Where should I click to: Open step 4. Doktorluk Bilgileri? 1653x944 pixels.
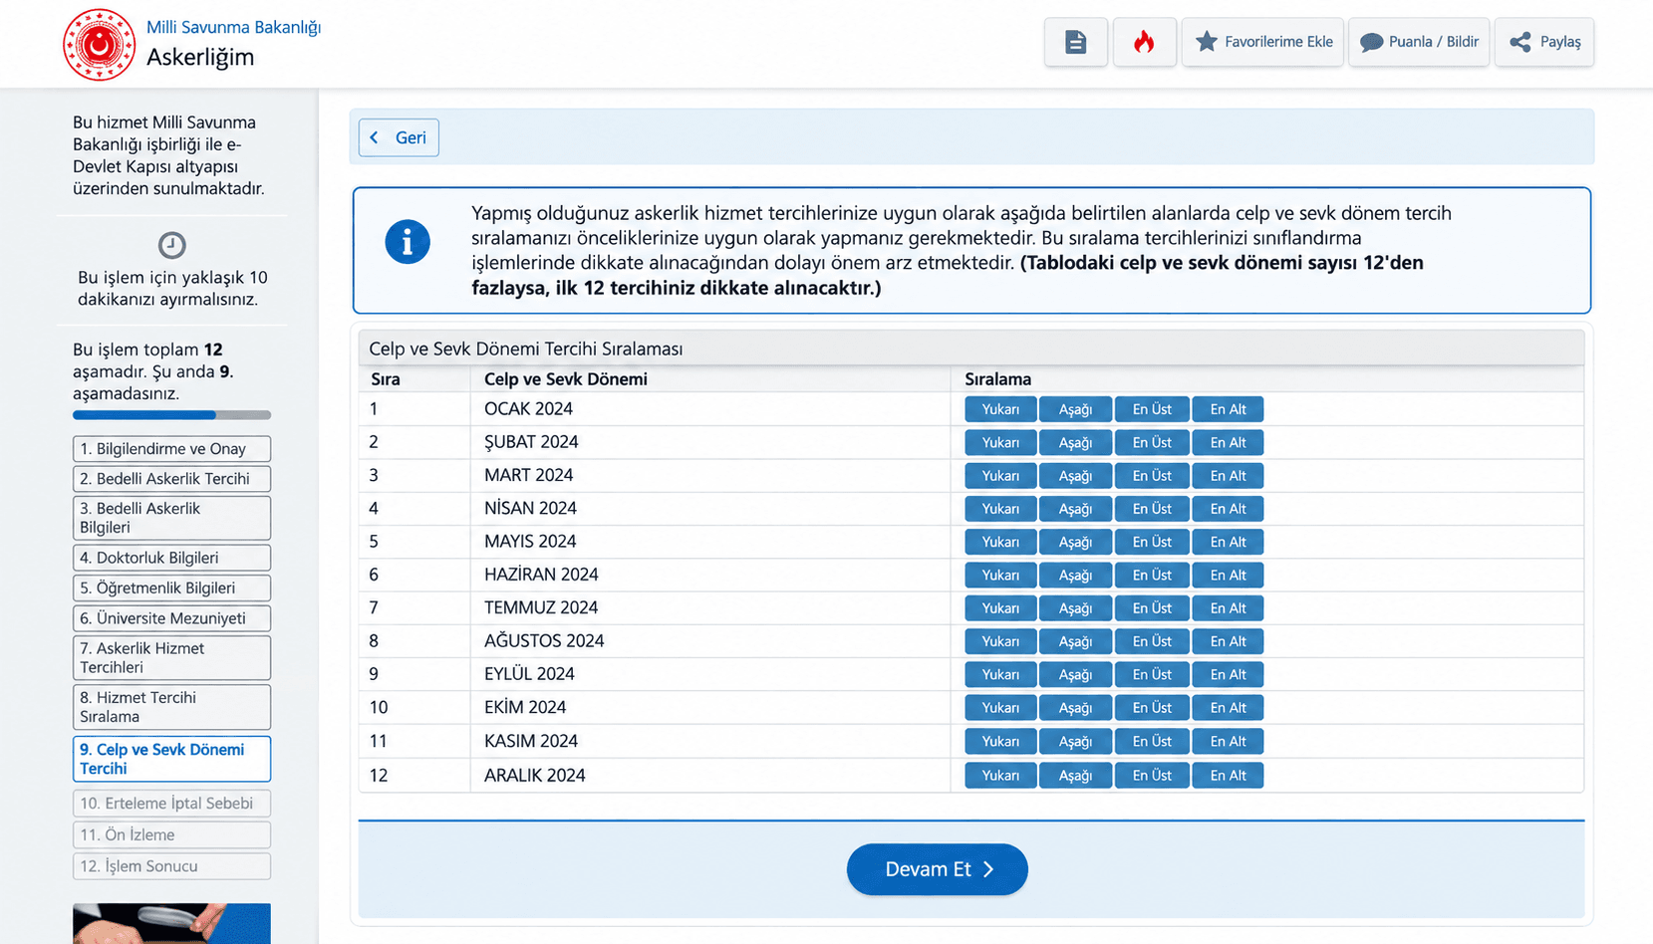coord(171,558)
